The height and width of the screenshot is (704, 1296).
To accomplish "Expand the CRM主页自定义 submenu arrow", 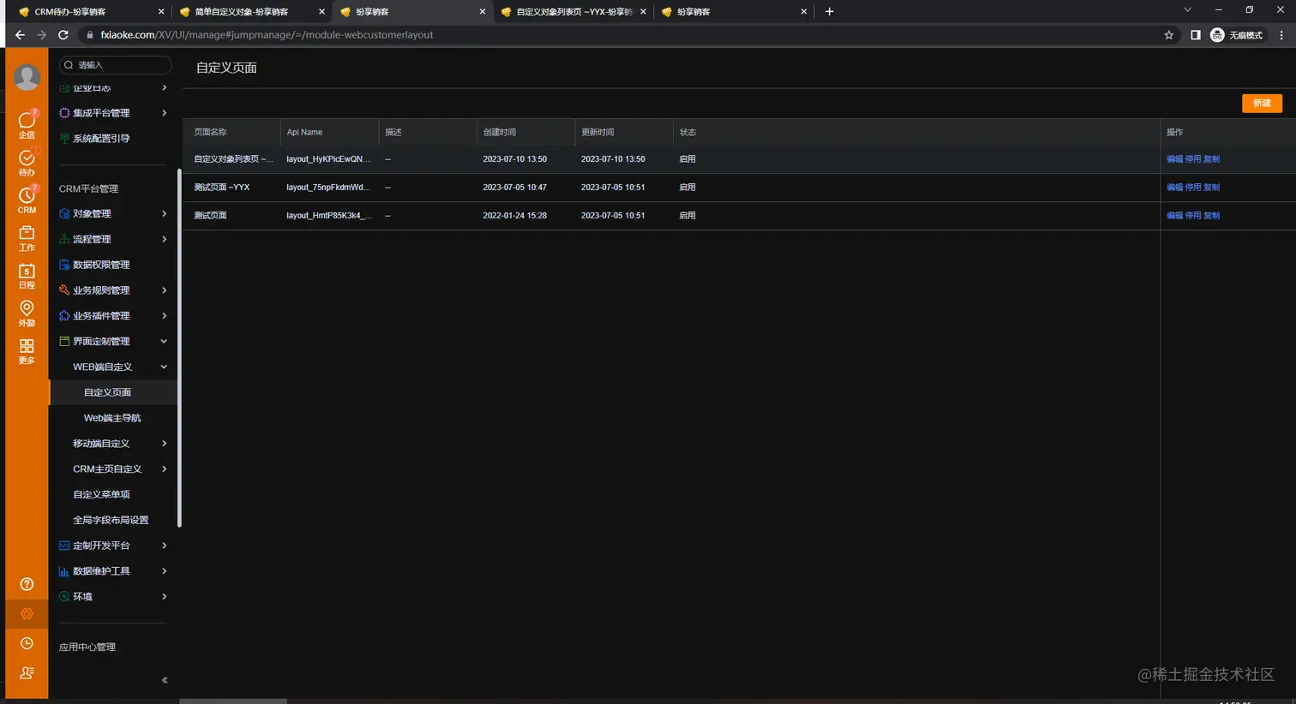I will [x=165, y=469].
